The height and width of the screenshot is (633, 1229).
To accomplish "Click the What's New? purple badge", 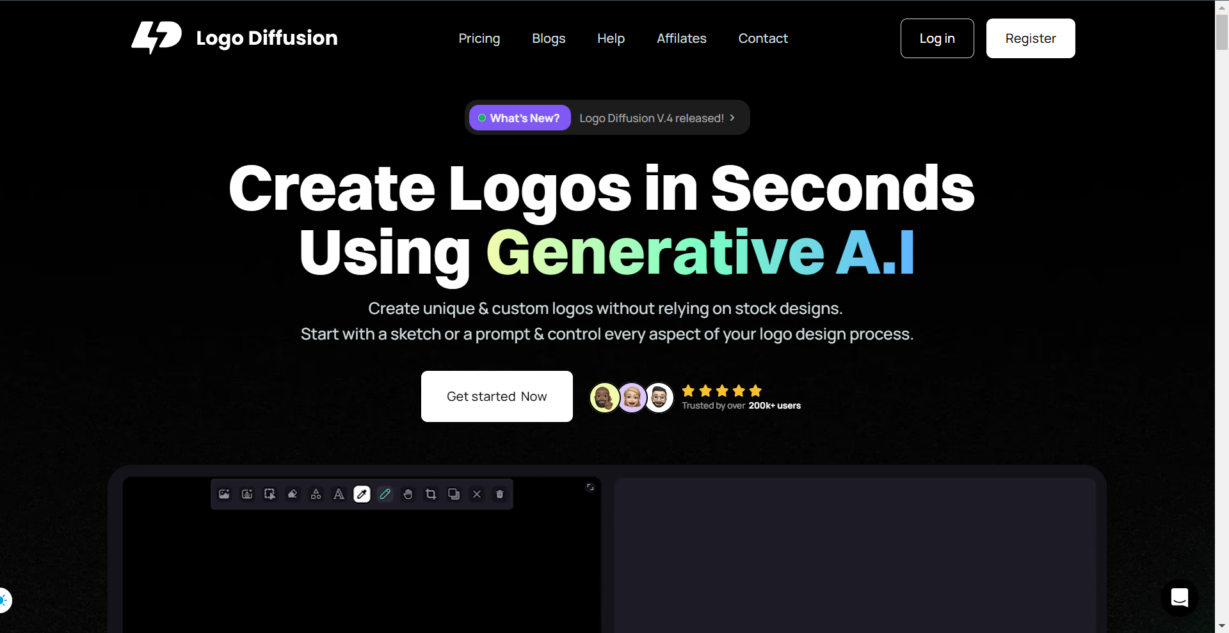I will 520,118.
